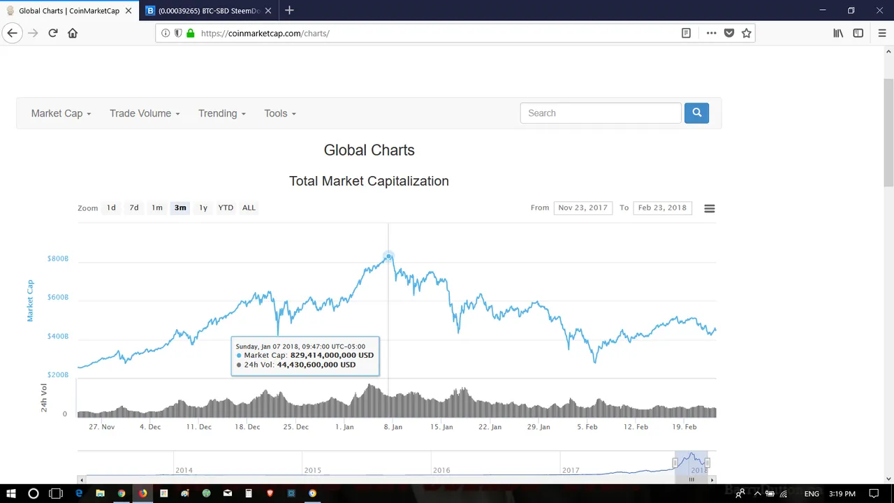Image resolution: width=894 pixels, height=503 pixels.
Task: Click the Total Market Capitalization heading
Action: click(x=369, y=181)
